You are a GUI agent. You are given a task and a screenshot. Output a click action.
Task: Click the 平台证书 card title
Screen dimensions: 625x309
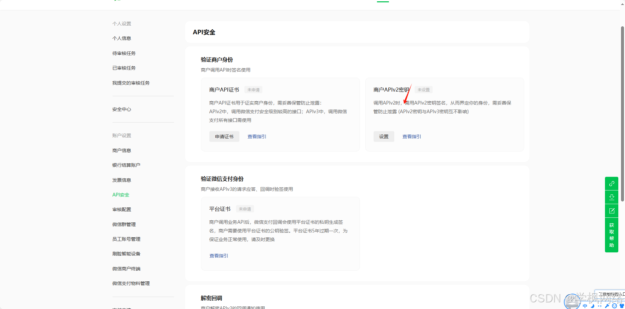point(220,209)
